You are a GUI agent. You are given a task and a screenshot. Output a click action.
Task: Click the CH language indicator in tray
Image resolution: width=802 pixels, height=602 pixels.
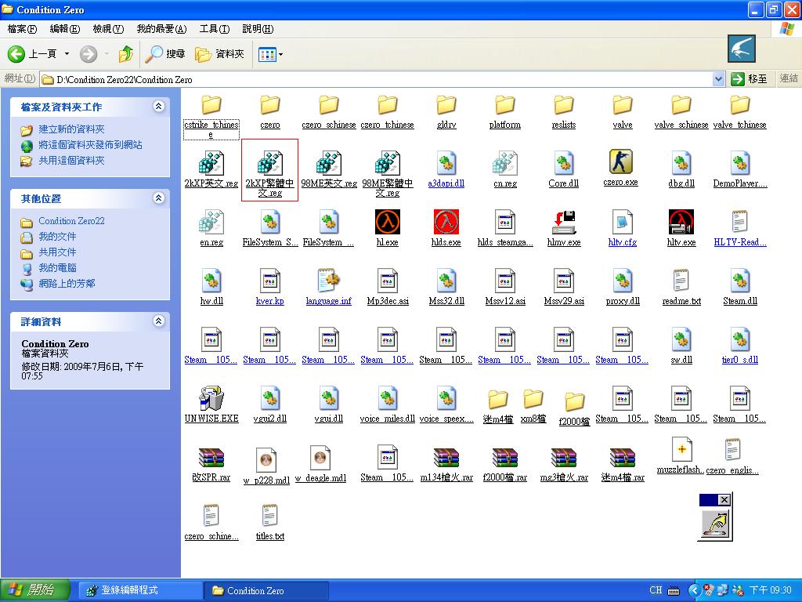656,590
